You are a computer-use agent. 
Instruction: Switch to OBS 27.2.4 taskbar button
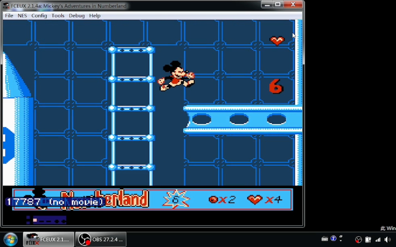101,239
